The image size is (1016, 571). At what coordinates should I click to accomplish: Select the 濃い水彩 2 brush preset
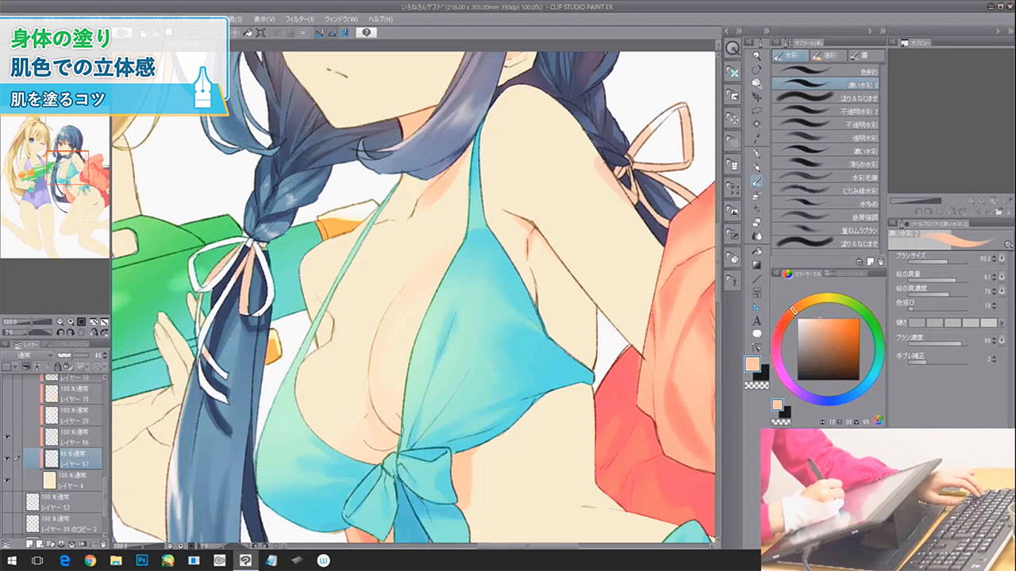(827, 83)
